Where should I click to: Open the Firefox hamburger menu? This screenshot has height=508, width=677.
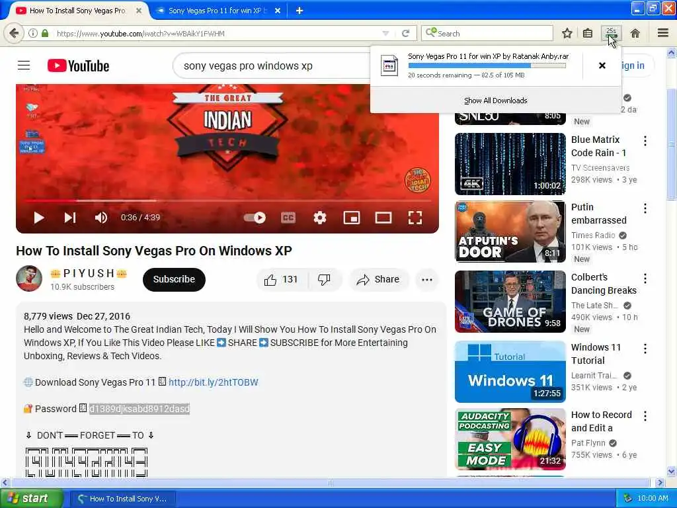coord(663,33)
